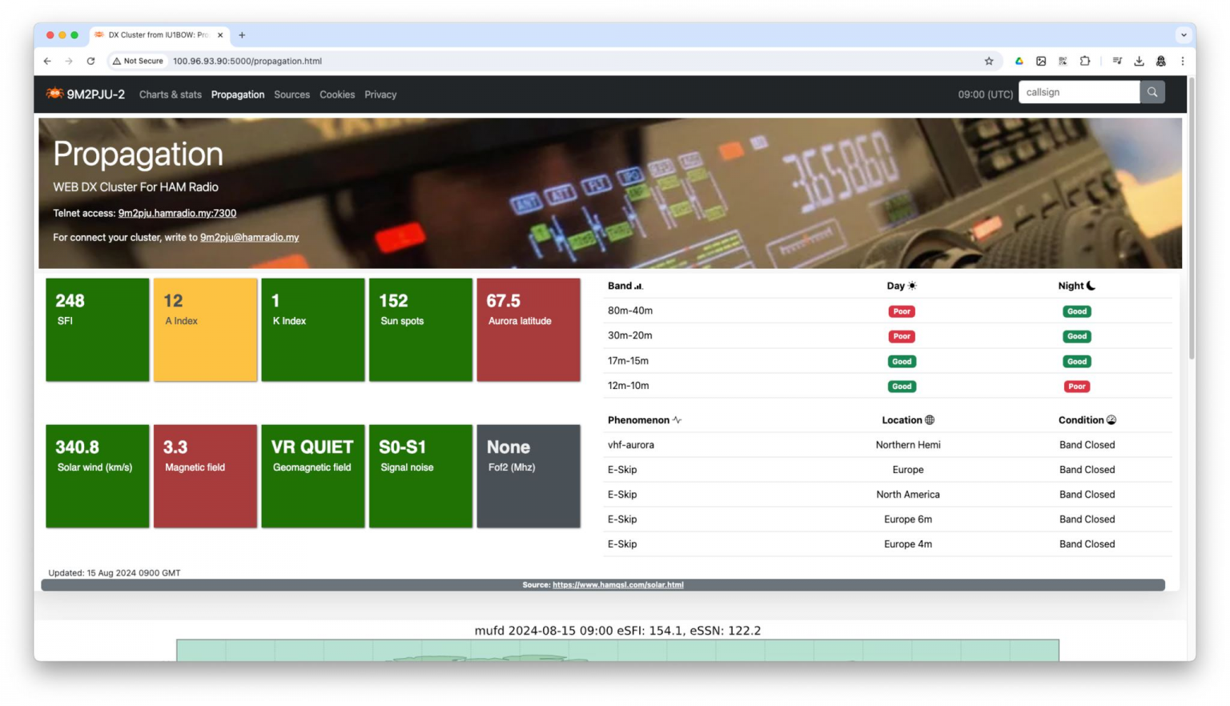The image size is (1230, 706).
Task: Click the search magnifier next to callsign field
Action: point(1152,92)
